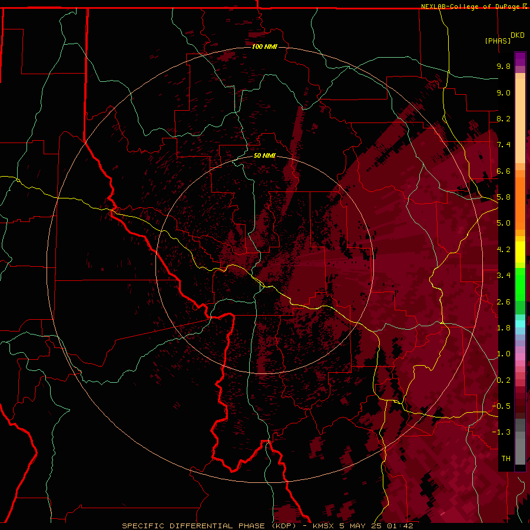Click the 100 NMI range ring label
The image size is (530, 530).
[264, 47]
